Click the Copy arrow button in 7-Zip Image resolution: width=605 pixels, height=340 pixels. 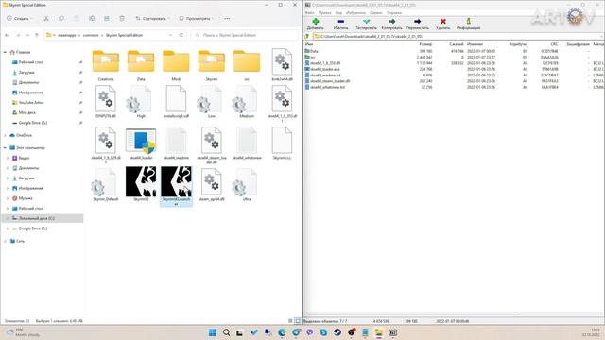pos(391,24)
